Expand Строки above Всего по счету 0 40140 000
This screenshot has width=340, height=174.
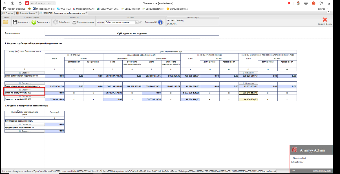[x=25, y=90]
